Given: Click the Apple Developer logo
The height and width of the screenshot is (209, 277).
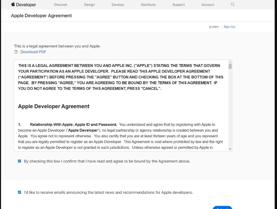Looking at the screenshot, I should 23,5.
